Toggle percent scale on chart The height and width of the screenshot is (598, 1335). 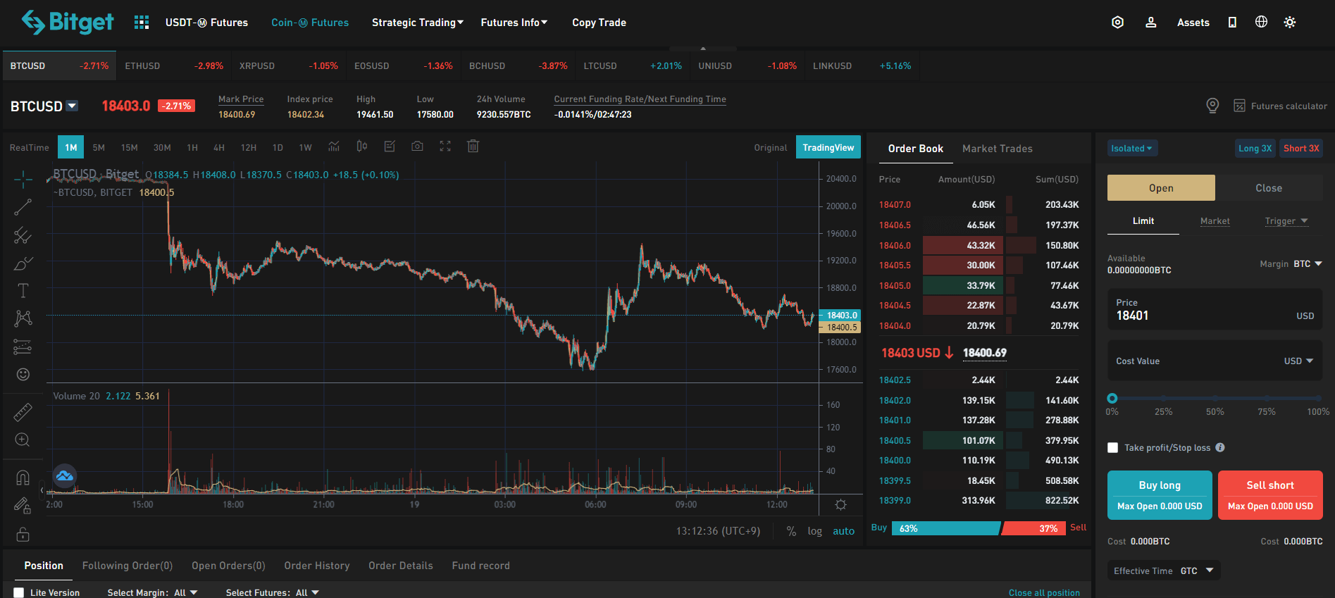(792, 531)
